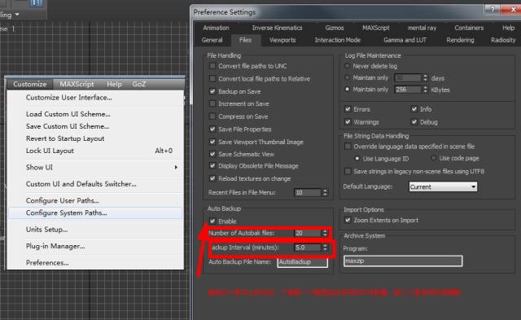Toggle Debug log checkbox

click(414, 122)
